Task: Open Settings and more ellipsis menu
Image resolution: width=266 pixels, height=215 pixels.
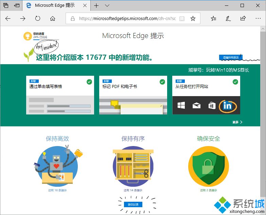Action: click(258, 18)
